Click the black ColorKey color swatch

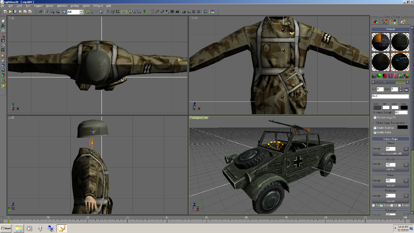402,127
